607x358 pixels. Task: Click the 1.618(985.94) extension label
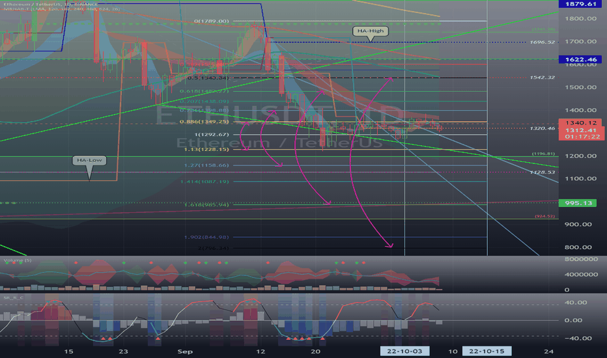coord(206,205)
